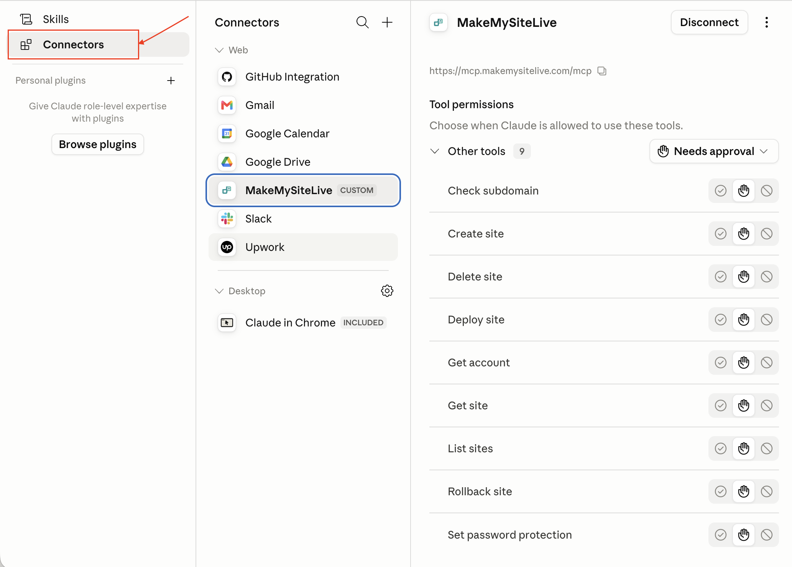Set Create site to always allow
Screen dimensions: 792x567
pyautogui.click(x=721, y=234)
